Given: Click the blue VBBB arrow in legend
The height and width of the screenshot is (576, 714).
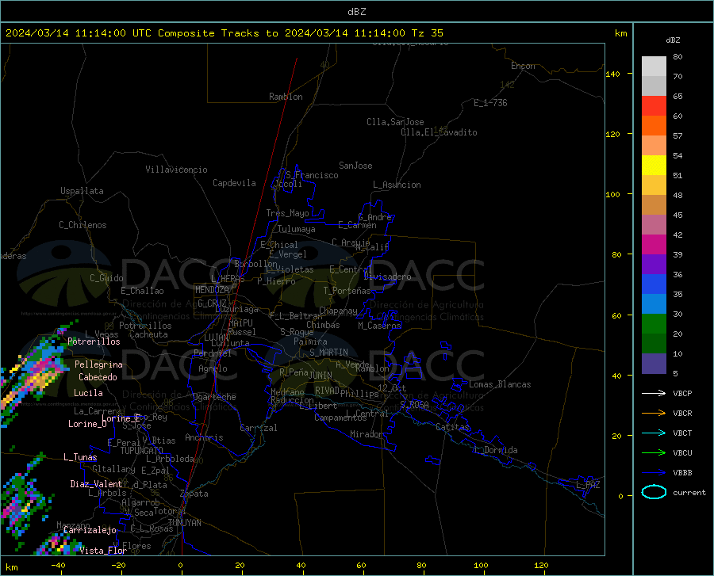Looking at the screenshot, I should pyautogui.click(x=654, y=473).
